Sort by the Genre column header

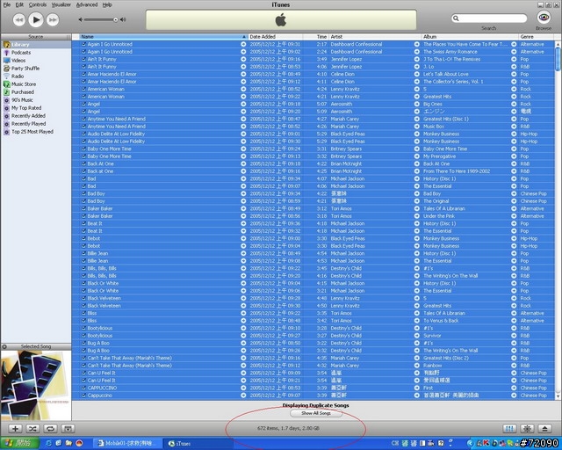point(537,37)
